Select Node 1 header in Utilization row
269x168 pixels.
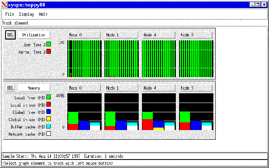point(121,35)
